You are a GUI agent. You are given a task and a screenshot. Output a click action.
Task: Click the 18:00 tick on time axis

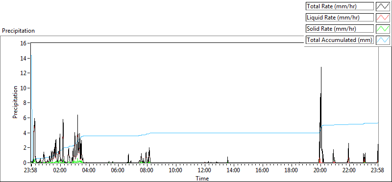[291, 171]
